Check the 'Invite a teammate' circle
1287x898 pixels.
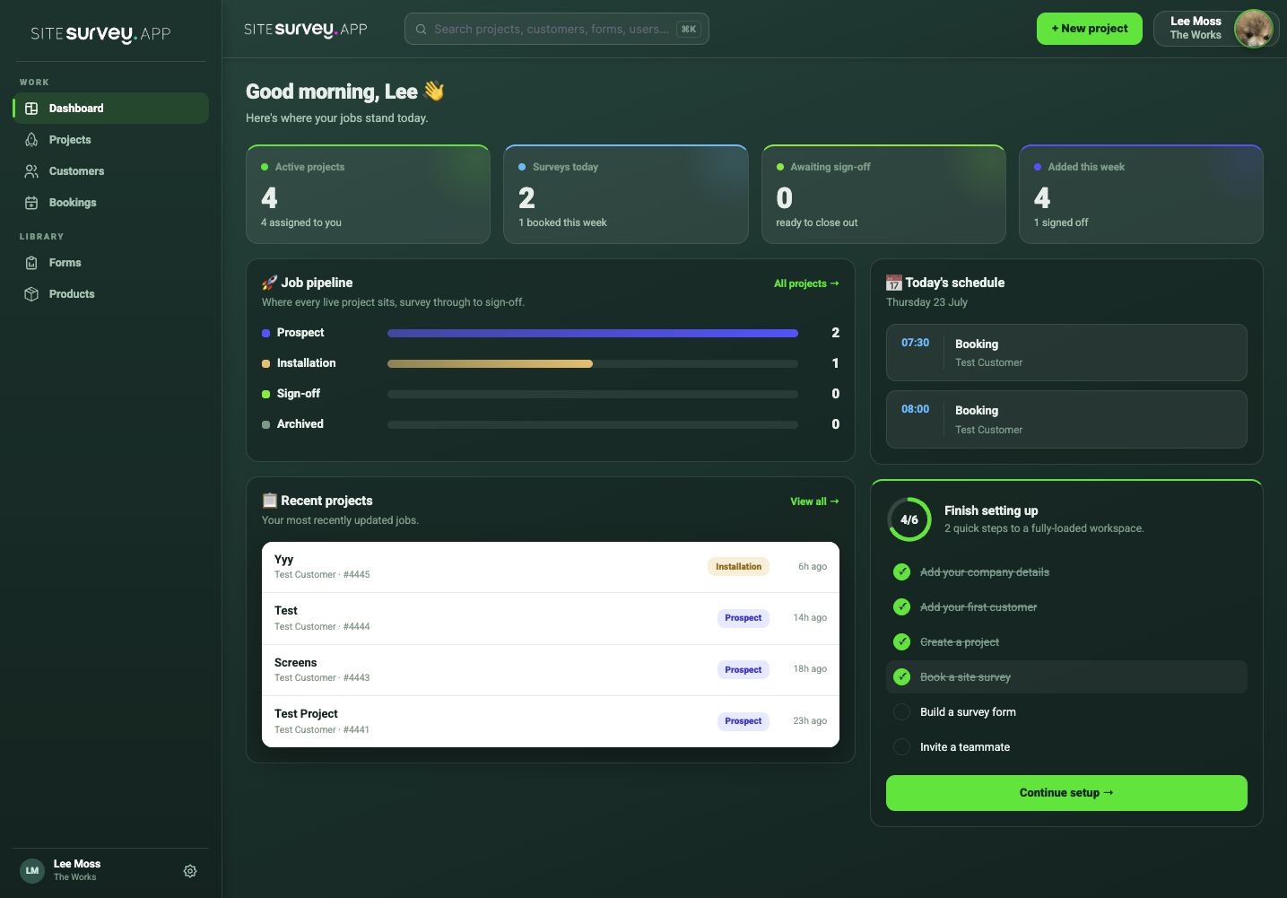coord(902,747)
